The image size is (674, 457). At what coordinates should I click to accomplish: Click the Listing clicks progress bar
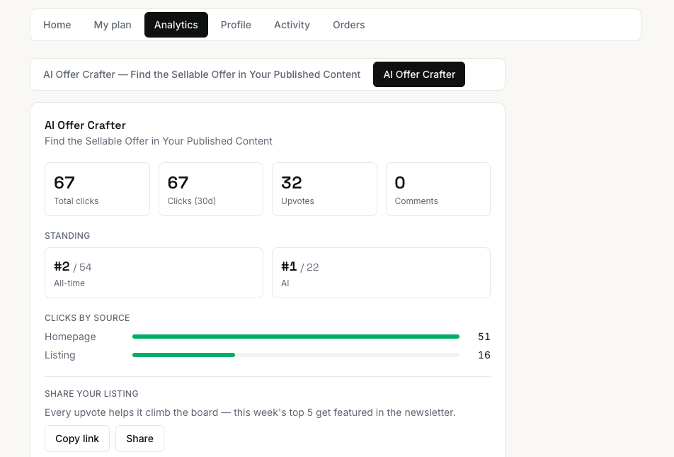(296, 355)
